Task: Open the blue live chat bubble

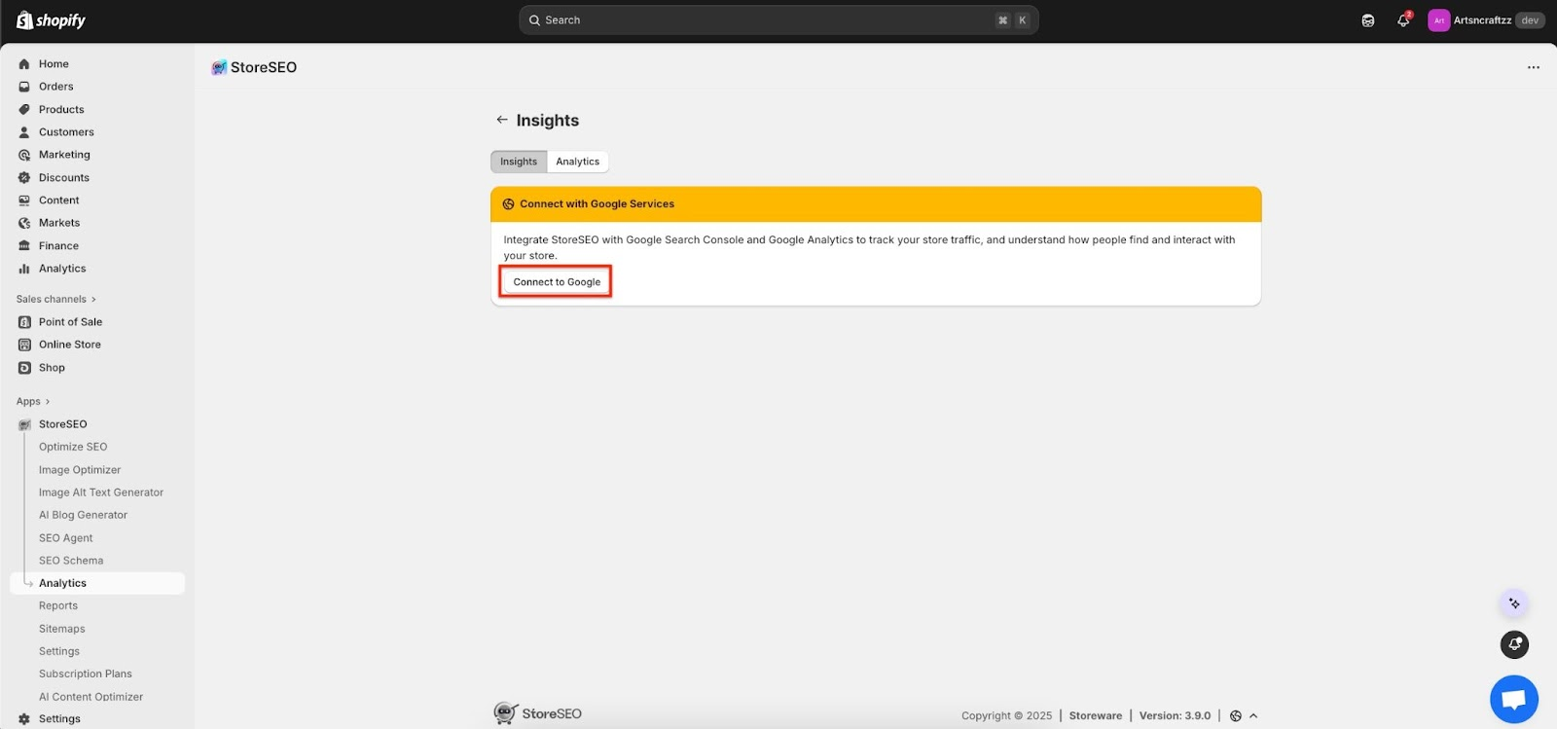Action: [1514, 699]
